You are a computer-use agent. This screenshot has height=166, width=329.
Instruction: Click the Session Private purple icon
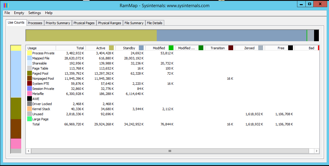point(29,89)
